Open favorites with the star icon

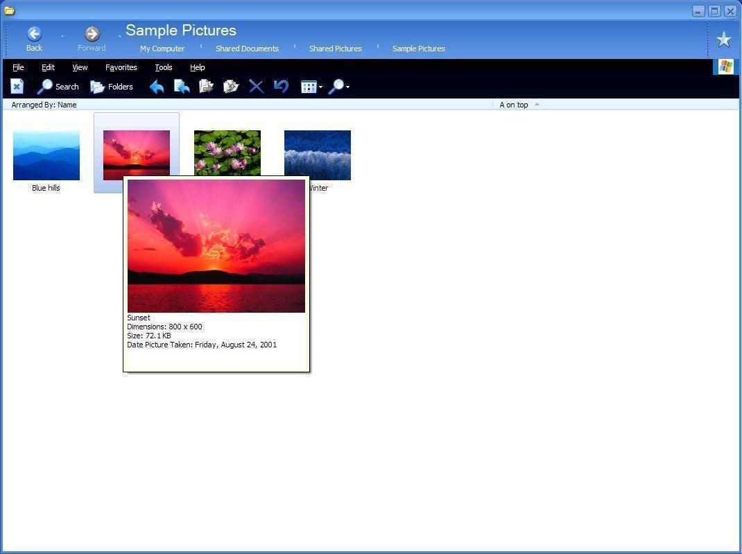click(723, 40)
